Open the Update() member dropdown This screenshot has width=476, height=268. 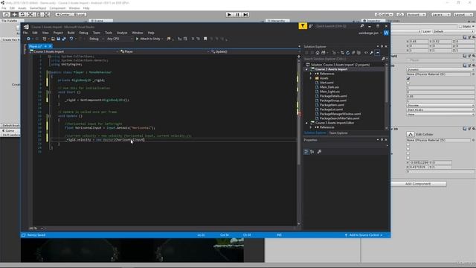254,51
